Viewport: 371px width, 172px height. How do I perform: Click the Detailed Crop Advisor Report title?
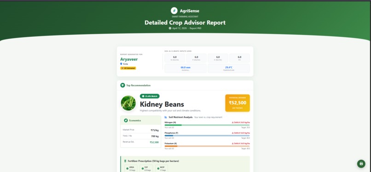coord(185,23)
